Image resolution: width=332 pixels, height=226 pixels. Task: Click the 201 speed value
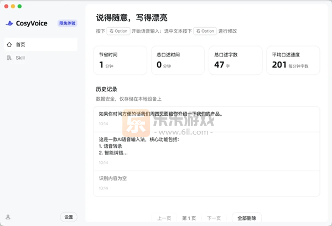click(279, 65)
